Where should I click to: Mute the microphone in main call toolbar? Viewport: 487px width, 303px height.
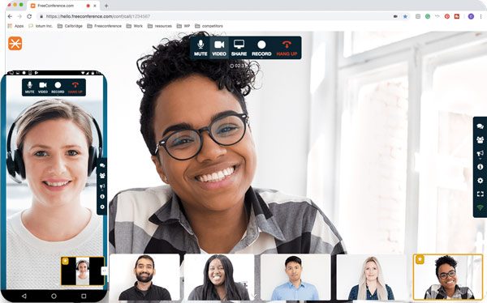[x=200, y=48]
